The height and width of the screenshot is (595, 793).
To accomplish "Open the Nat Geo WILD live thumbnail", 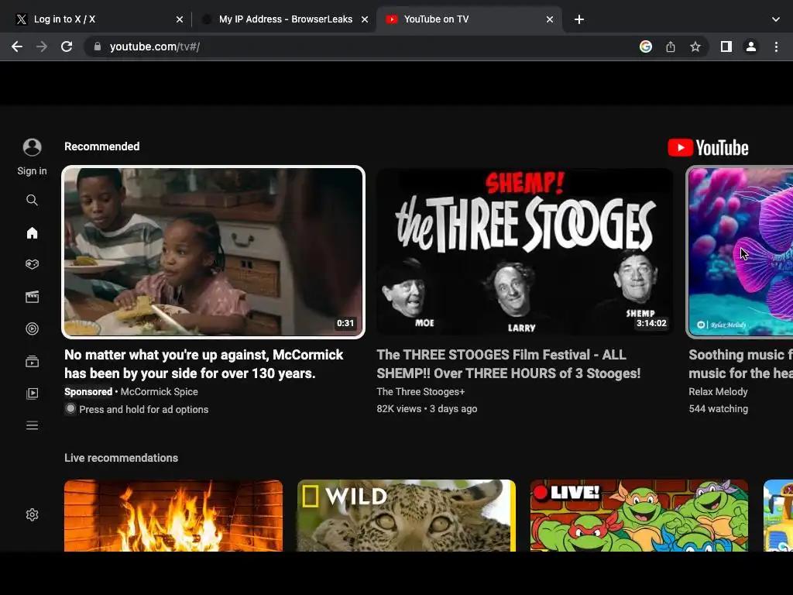I will coord(406,515).
